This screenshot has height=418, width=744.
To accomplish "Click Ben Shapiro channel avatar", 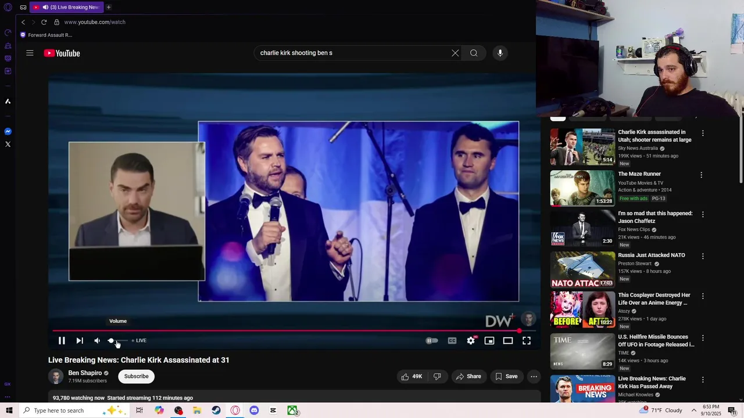I will (x=56, y=376).
